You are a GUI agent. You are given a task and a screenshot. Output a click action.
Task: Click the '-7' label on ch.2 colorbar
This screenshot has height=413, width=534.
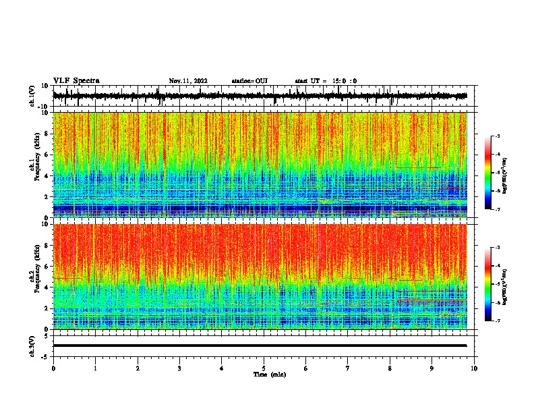(x=497, y=321)
